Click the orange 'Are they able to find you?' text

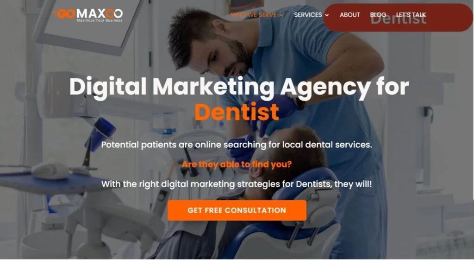tap(237, 165)
